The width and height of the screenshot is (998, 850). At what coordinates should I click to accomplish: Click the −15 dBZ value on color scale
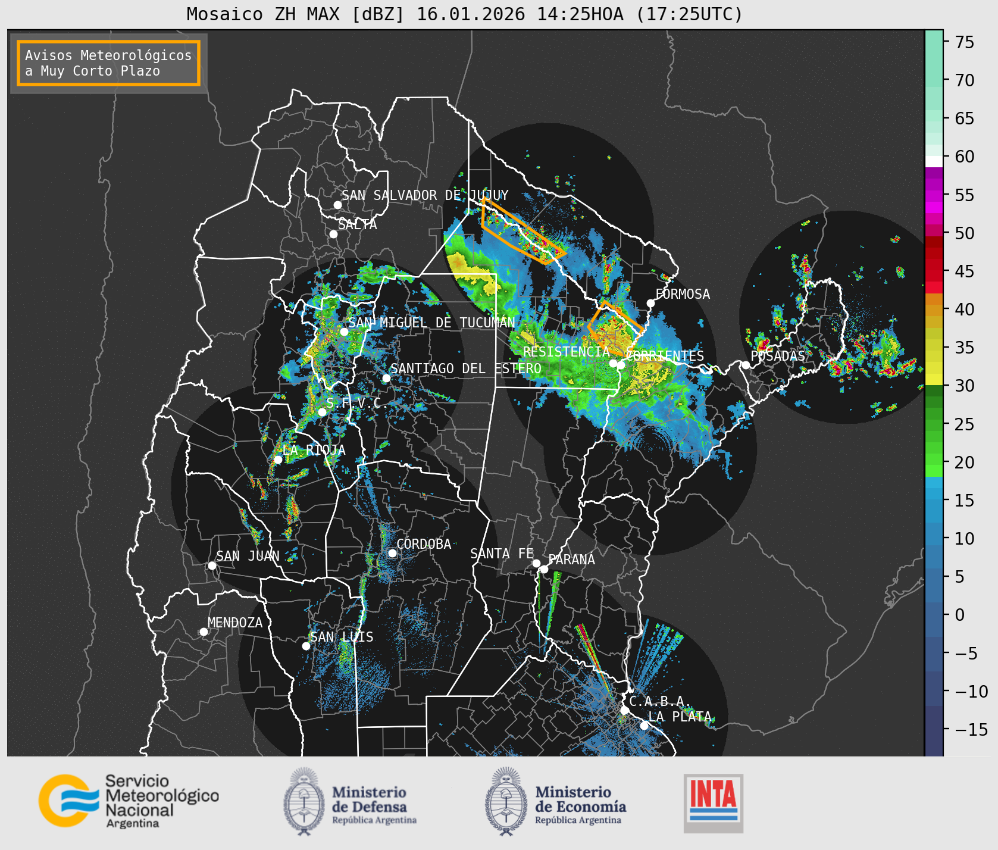point(971,729)
